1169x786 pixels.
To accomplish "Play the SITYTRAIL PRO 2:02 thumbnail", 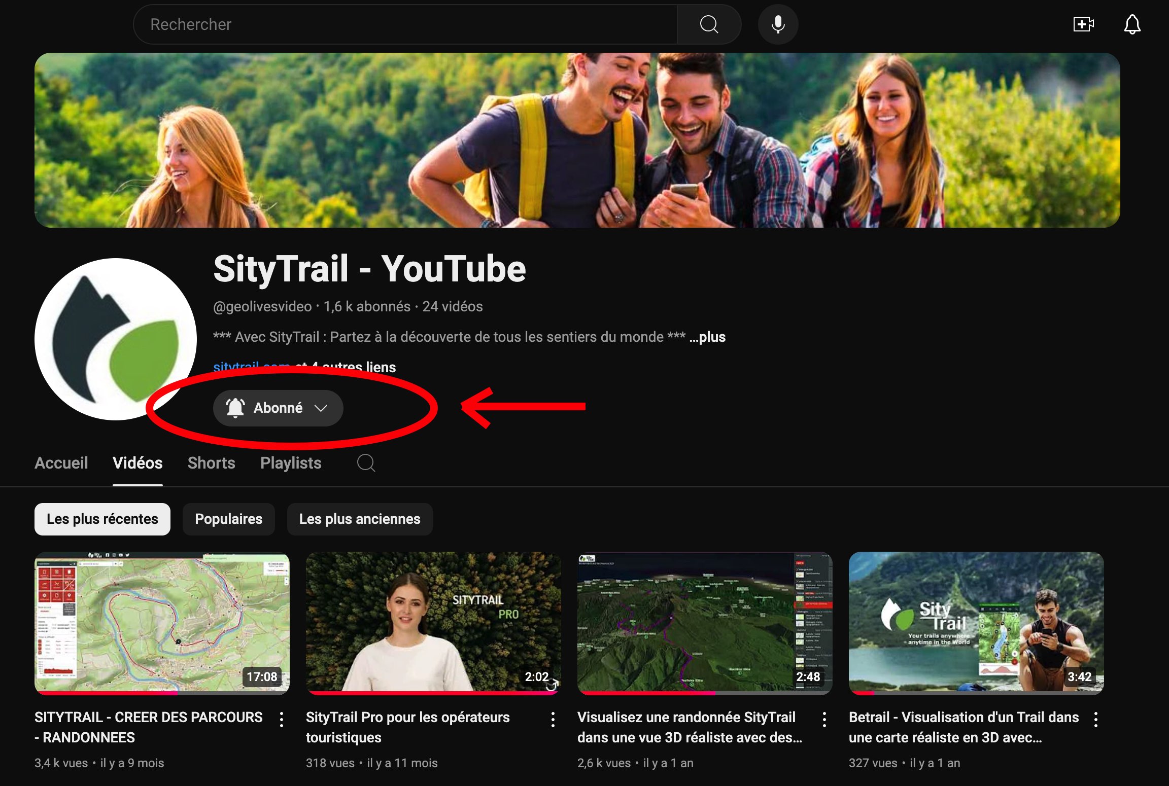I will 433,623.
